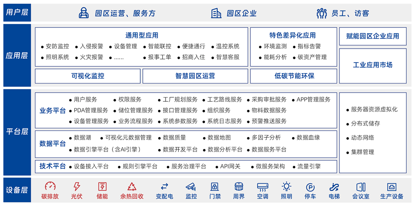Click the 碳排放 gauge icon

(x=50, y=186)
